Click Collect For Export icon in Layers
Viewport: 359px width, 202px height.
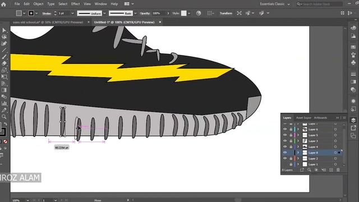(302, 170)
